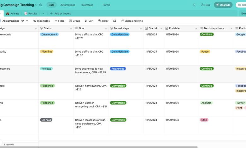
Task: Expand the base name dropdown chevron
Action: coord(36,5)
